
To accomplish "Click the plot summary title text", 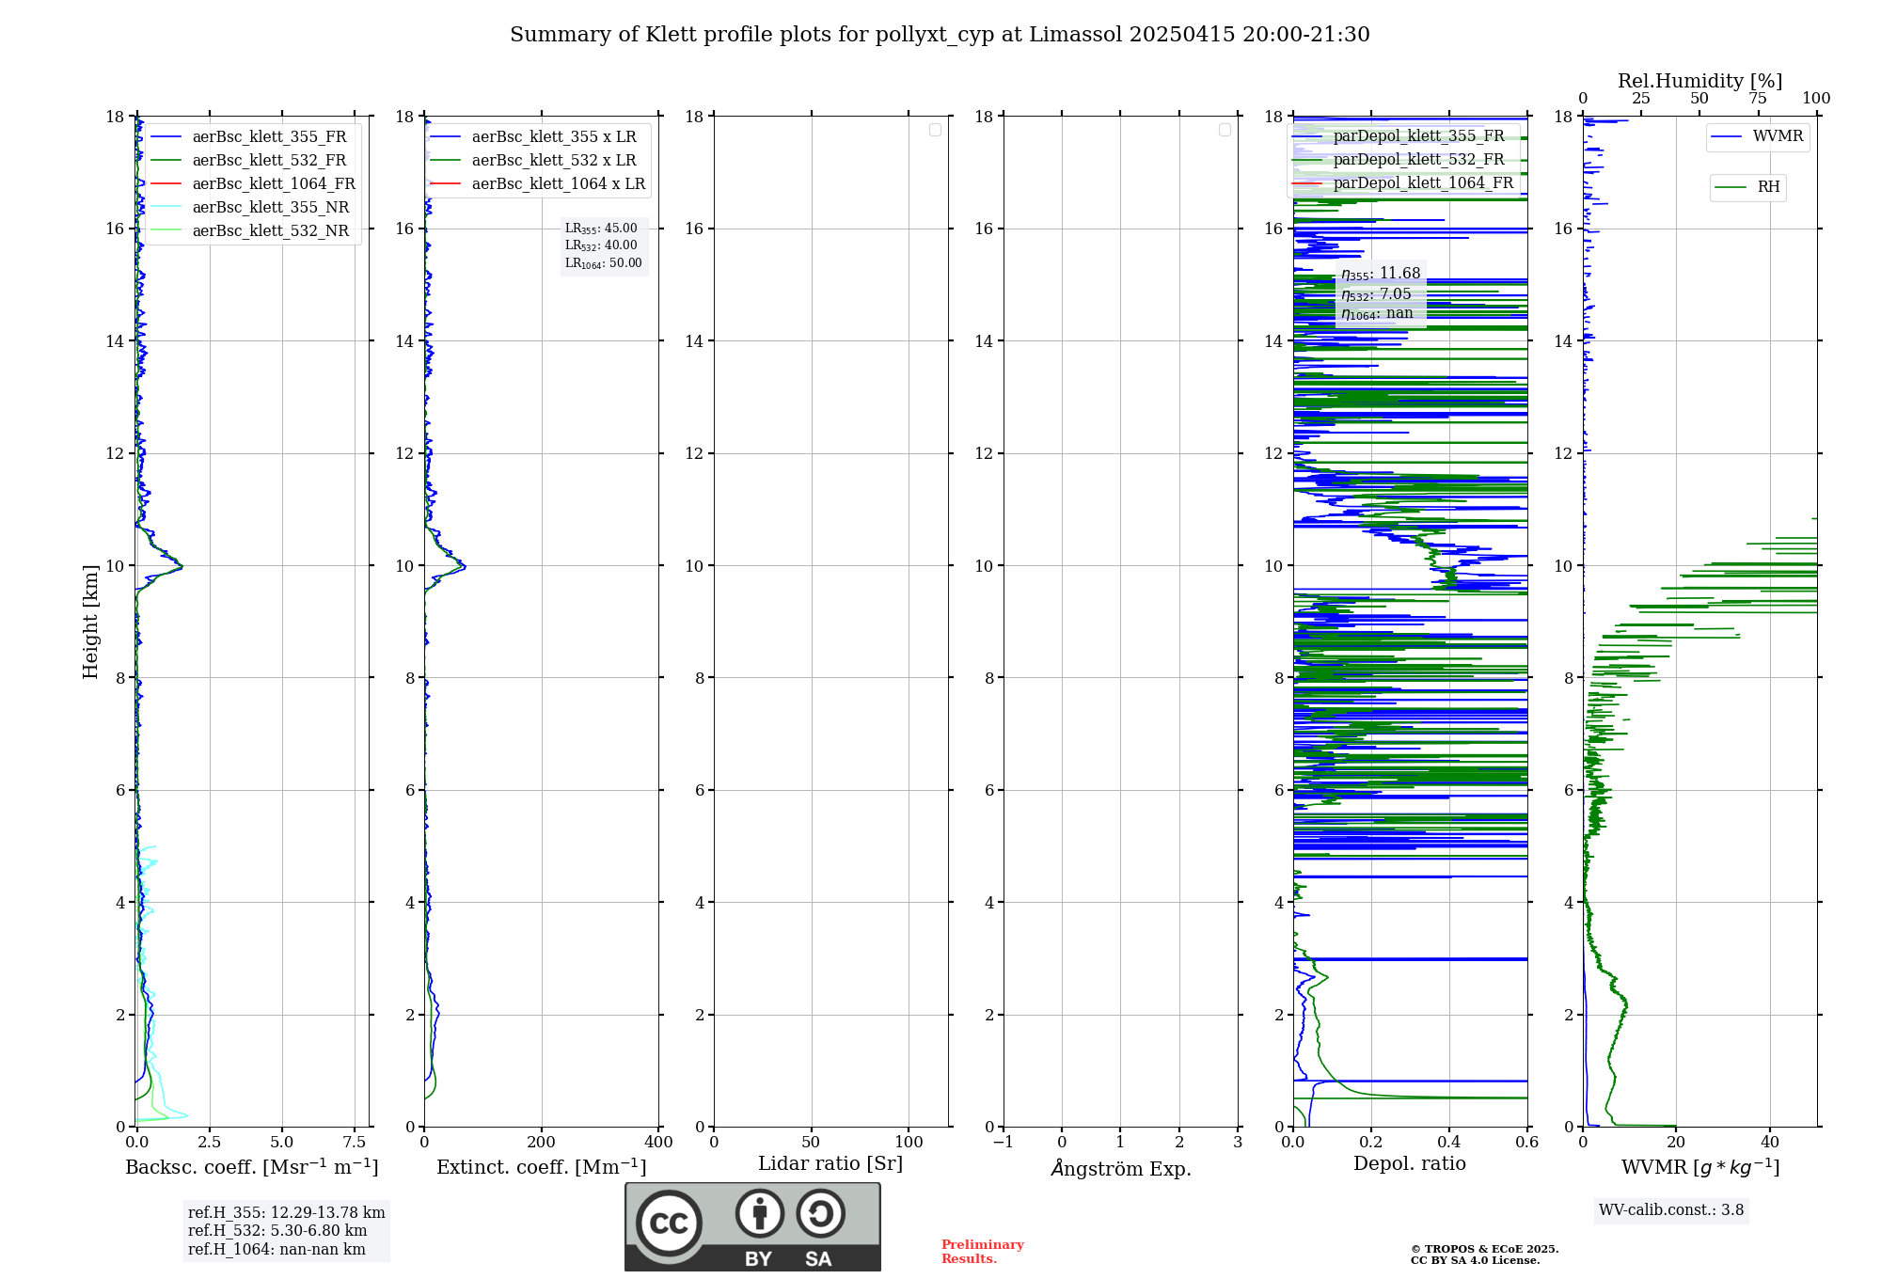I will 939,35.
